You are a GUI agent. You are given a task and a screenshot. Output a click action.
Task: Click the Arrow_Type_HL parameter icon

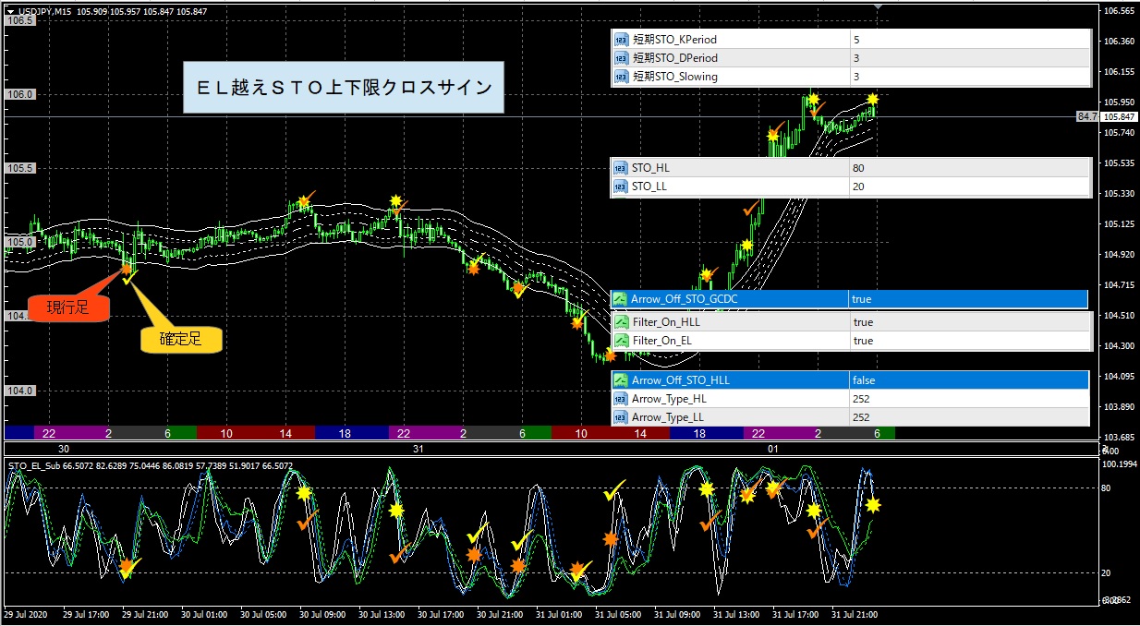[x=621, y=399]
